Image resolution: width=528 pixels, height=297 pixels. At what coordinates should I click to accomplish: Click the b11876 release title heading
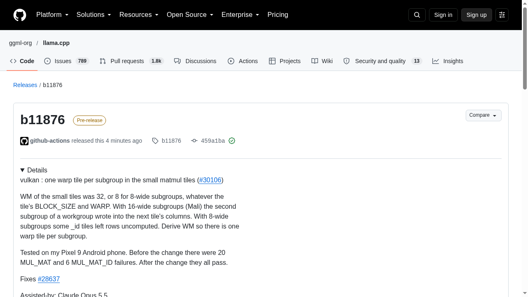(42, 120)
